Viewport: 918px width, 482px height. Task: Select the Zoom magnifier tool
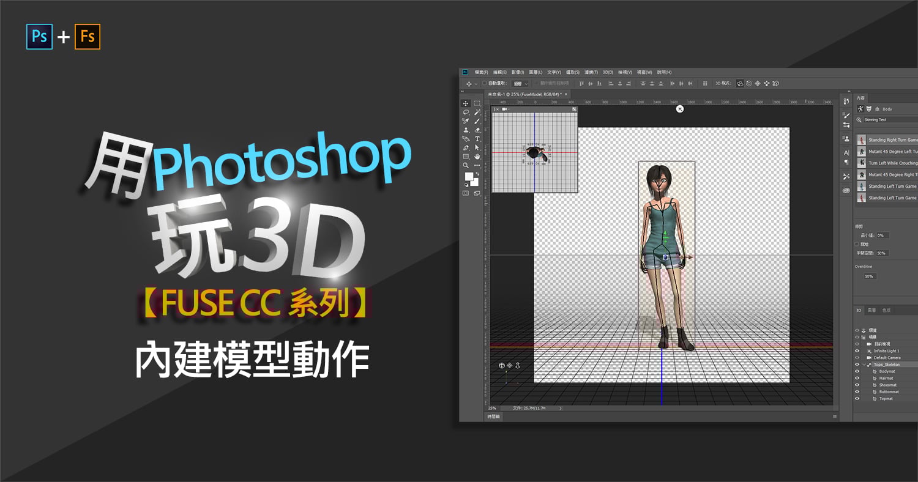466,165
